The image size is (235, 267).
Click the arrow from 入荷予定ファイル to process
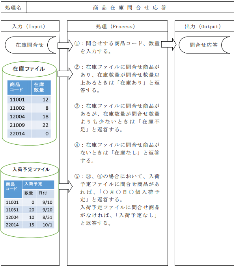[66, 187]
